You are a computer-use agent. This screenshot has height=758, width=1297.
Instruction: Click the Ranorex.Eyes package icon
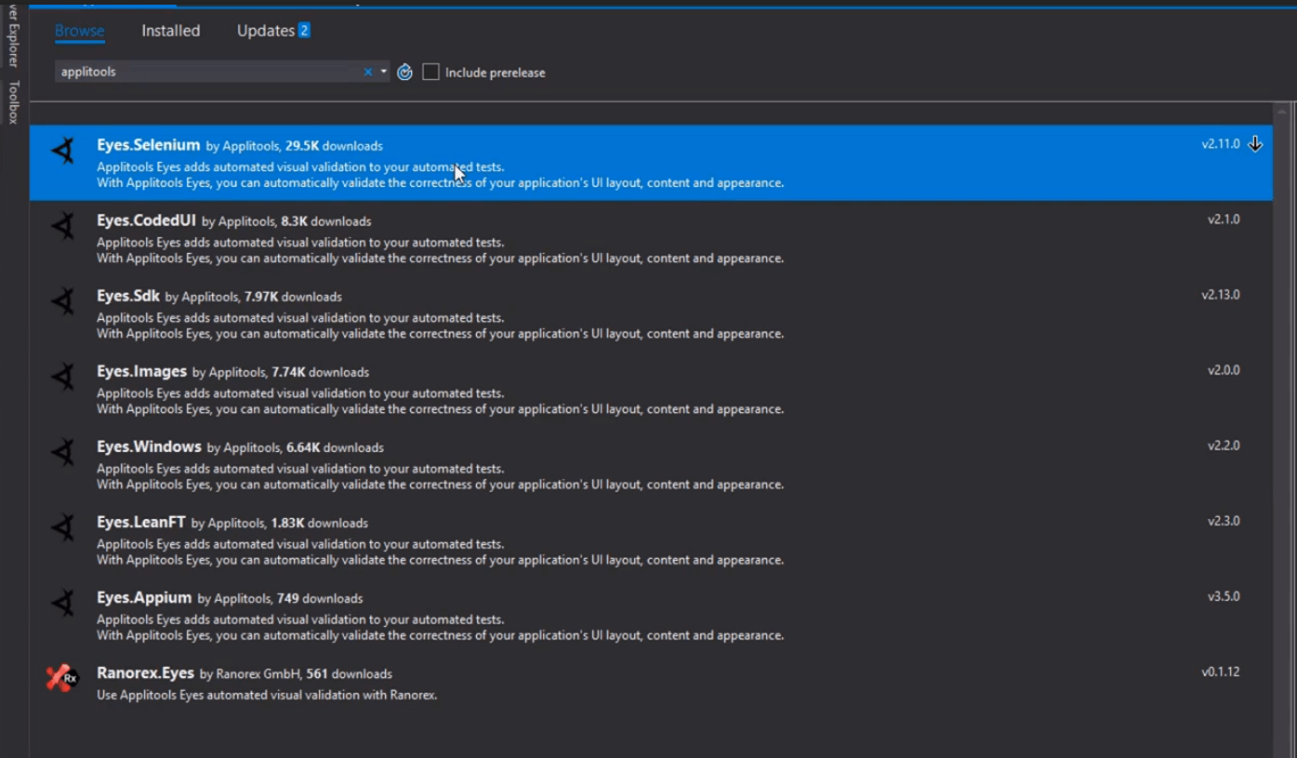click(62, 677)
